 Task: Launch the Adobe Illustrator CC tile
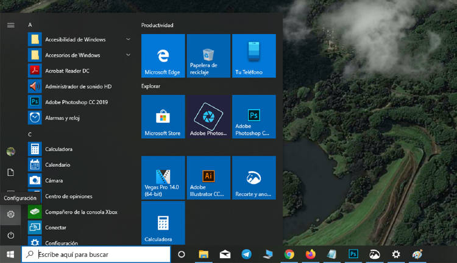[208, 178]
